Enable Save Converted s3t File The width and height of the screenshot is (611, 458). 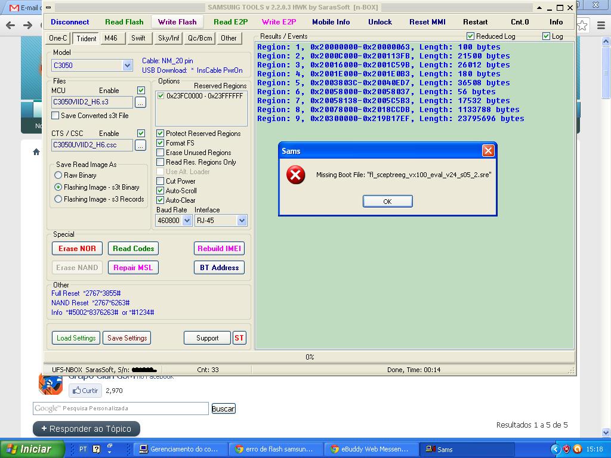coord(55,116)
